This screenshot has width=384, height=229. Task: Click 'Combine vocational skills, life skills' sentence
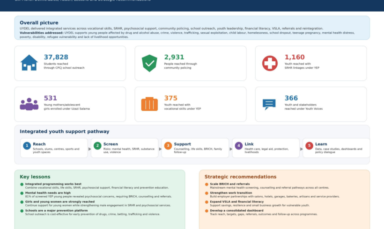click(97, 188)
